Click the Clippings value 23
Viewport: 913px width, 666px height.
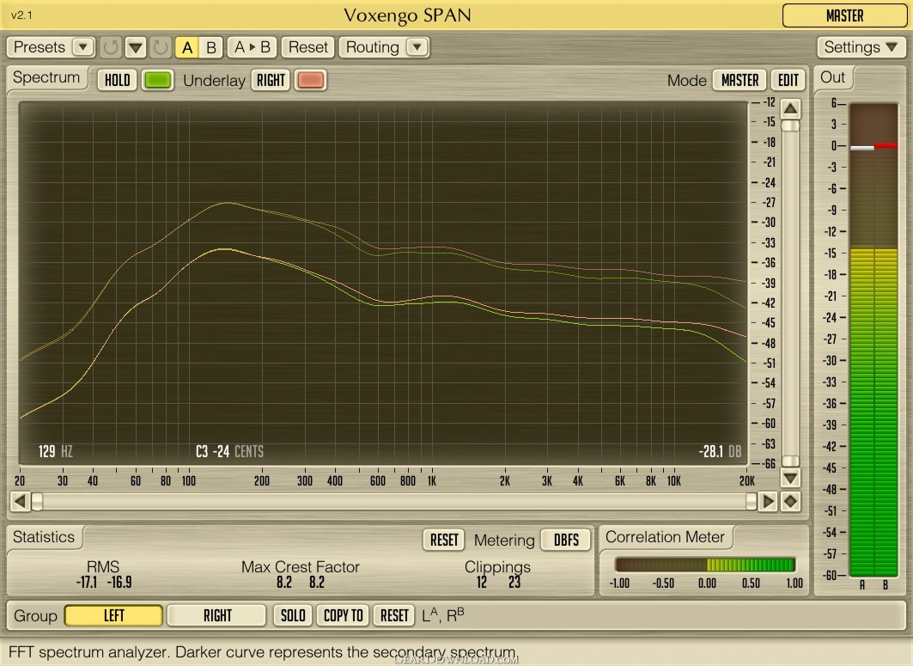(x=514, y=582)
